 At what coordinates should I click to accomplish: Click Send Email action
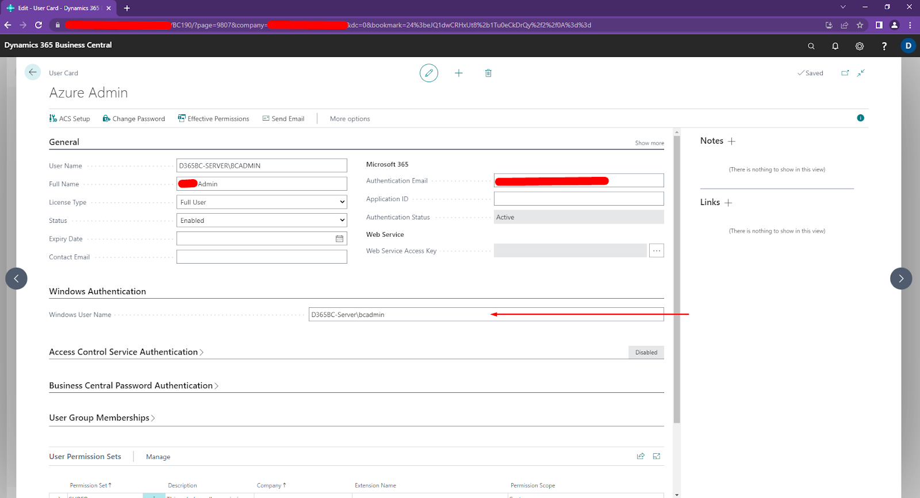click(x=283, y=118)
